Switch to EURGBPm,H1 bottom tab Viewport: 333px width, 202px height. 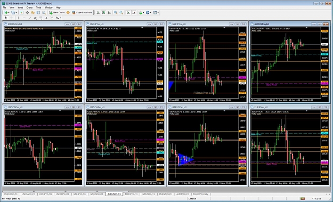pos(166,194)
